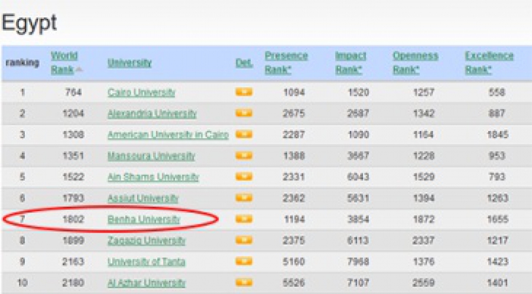The image size is (532, 294).
Task: Select excellence rank value 1655
Action: 498,220
